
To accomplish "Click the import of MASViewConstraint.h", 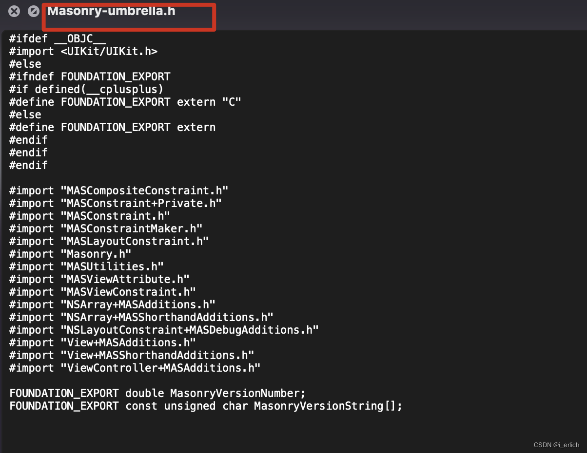I will tap(102, 292).
